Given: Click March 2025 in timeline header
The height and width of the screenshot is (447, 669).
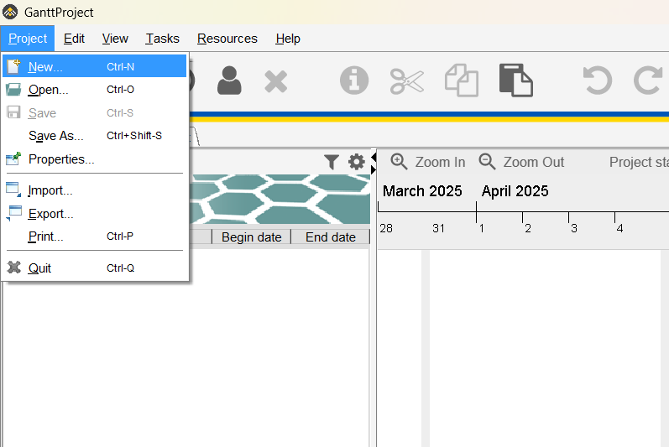Looking at the screenshot, I should coord(422,191).
